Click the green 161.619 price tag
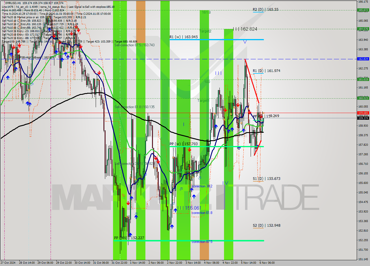 pos(363,79)
